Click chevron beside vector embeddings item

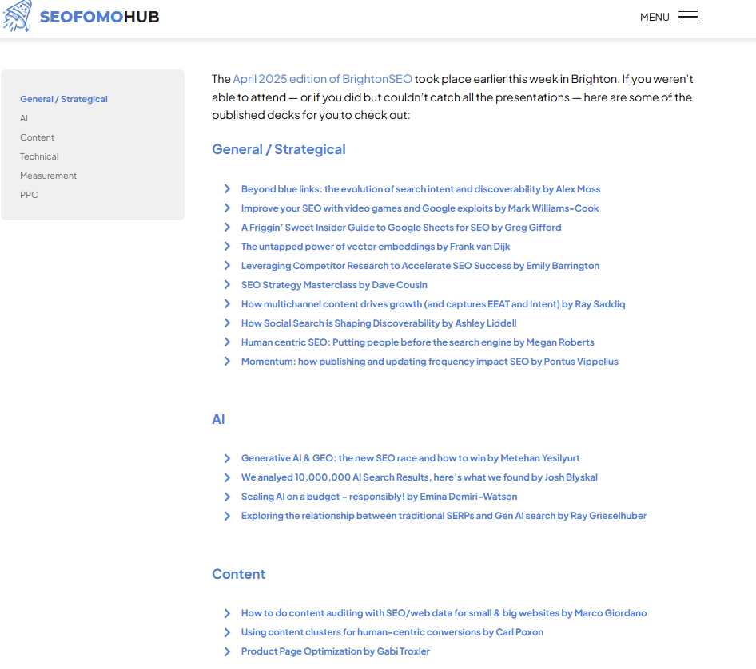point(227,247)
